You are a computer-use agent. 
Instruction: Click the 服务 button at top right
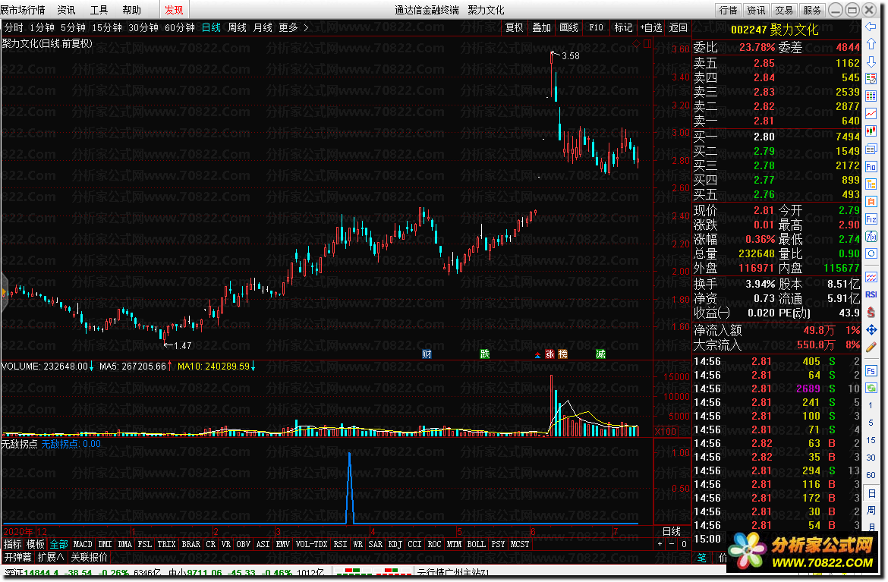click(811, 10)
